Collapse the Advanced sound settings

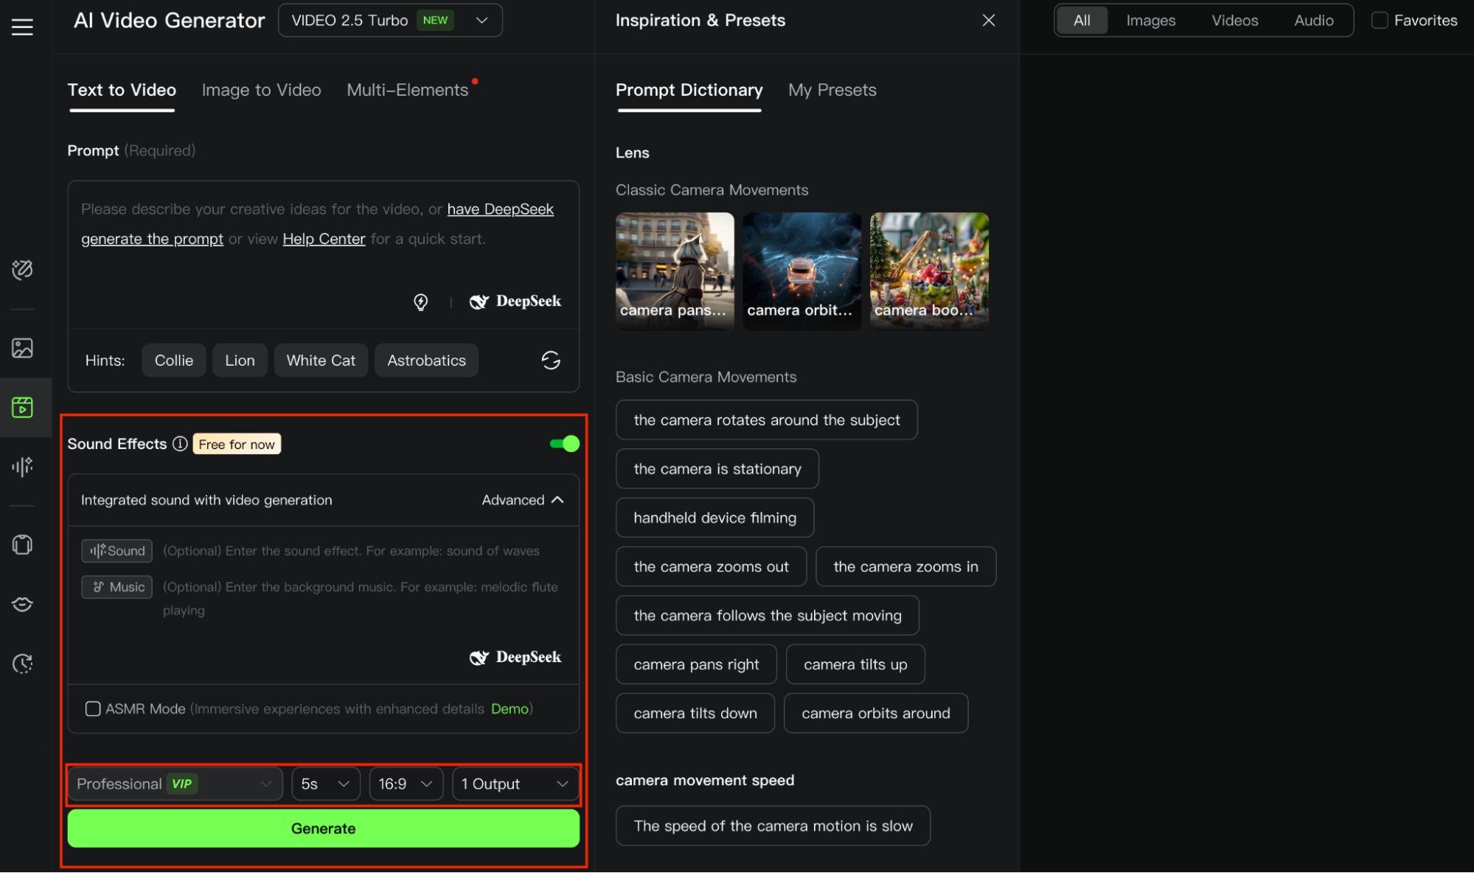(523, 500)
